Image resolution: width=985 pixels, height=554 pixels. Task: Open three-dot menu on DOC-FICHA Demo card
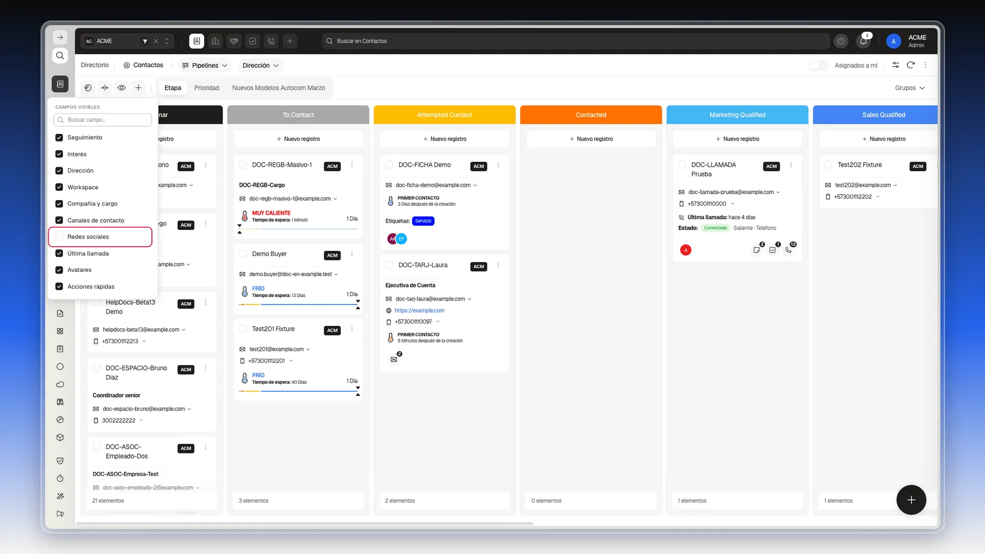coord(498,165)
